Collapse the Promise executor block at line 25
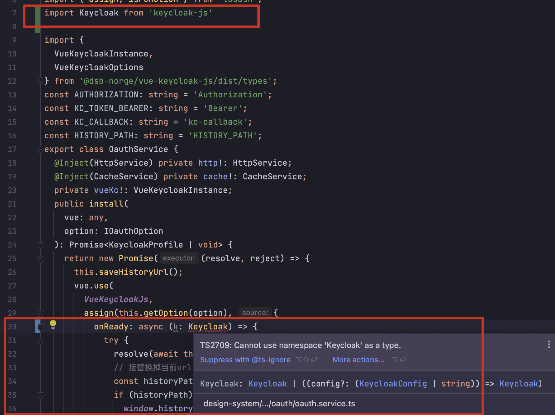The width and height of the screenshot is (555, 415). (x=40, y=259)
